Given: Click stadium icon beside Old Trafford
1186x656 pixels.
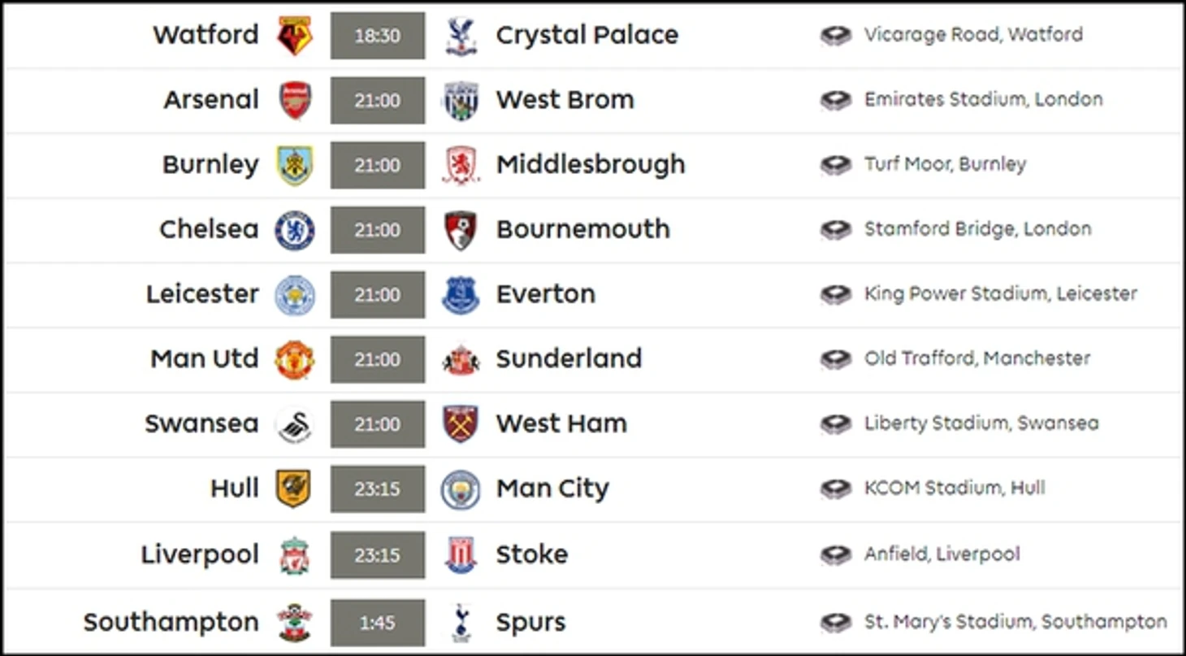Looking at the screenshot, I should tap(835, 359).
